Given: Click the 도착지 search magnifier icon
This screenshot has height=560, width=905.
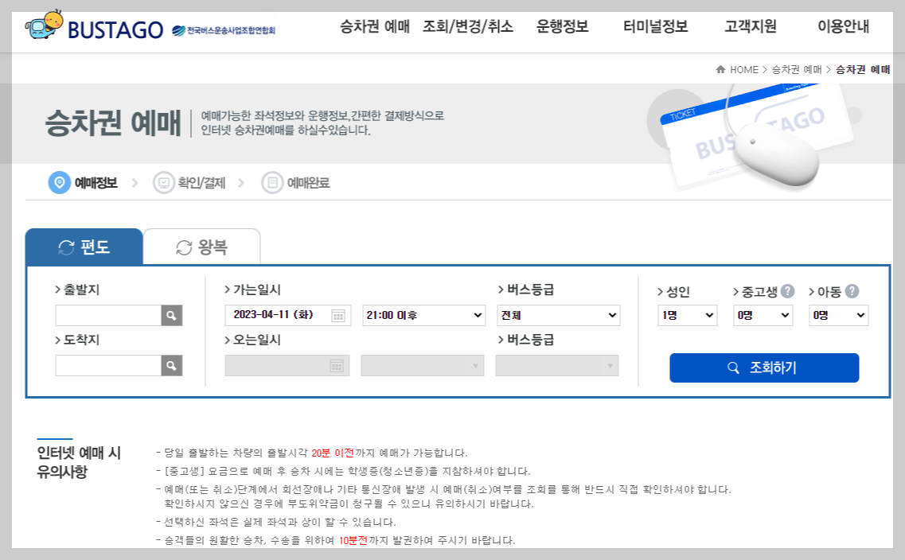Looking at the screenshot, I should click(171, 366).
